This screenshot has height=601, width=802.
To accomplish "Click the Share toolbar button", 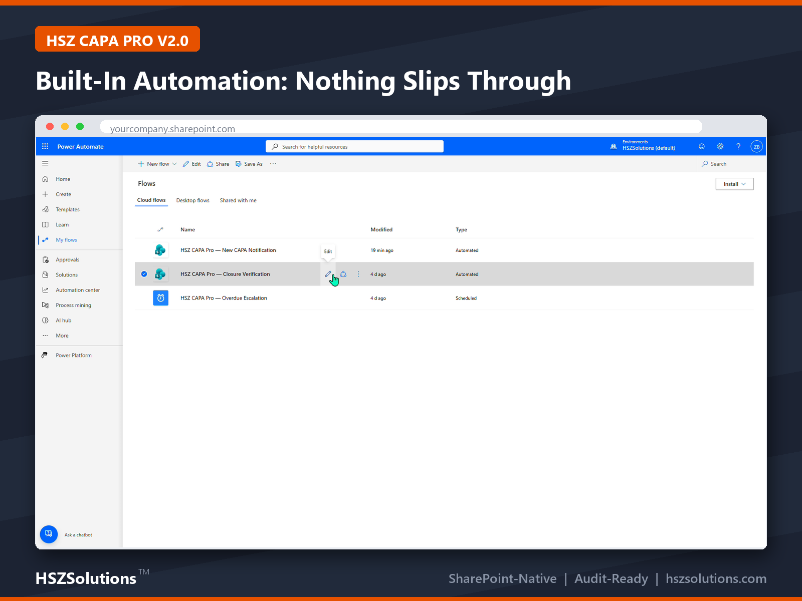I will point(218,164).
